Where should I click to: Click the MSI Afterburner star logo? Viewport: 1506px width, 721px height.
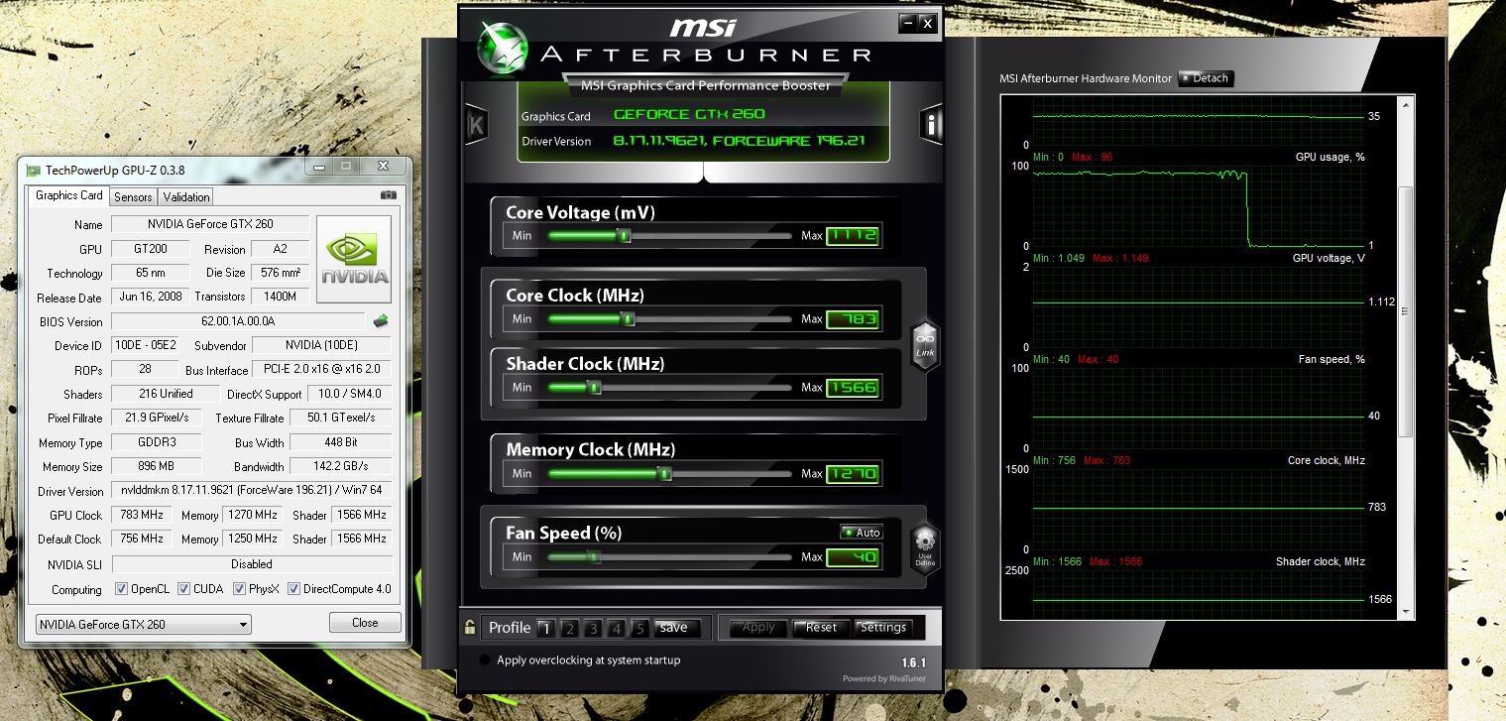504,49
